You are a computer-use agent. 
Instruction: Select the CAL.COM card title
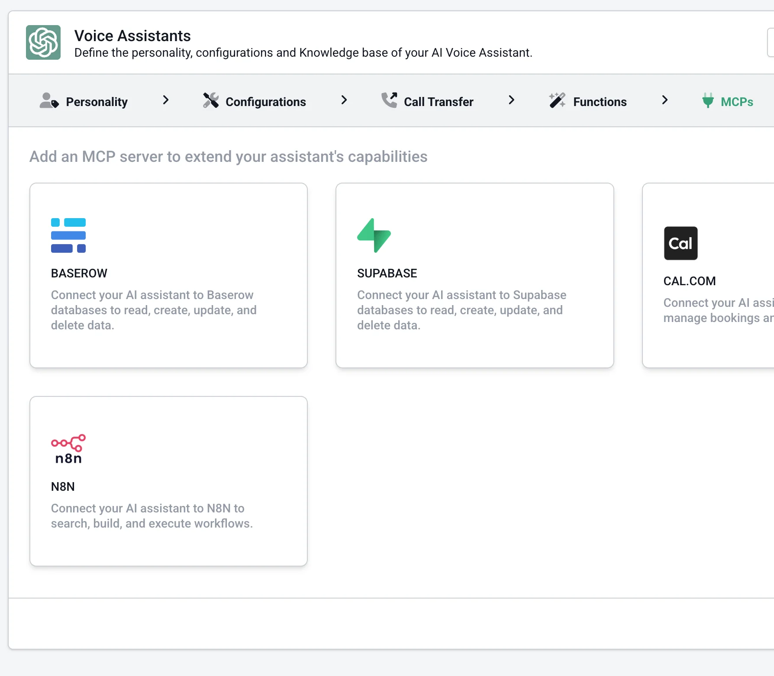tap(690, 281)
